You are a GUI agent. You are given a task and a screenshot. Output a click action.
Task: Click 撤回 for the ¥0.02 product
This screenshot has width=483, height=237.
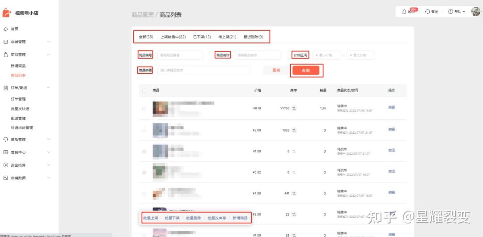pyautogui.click(x=391, y=171)
